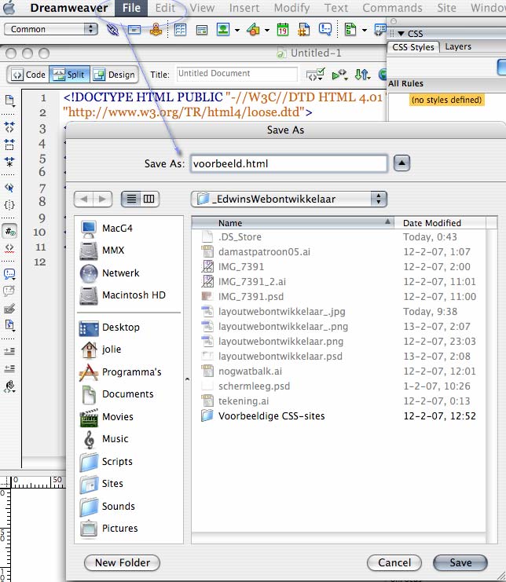Image resolution: width=506 pixels, height=582 pixels.
Task: Click Collapse Full Tag icon
Action: 9,126
